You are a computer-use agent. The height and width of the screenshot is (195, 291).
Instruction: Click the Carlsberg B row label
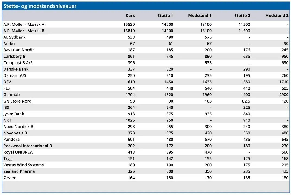pos(14,56)
